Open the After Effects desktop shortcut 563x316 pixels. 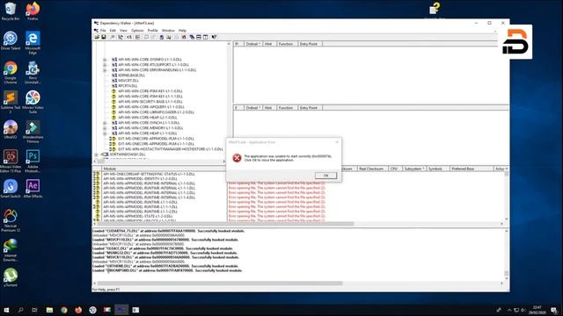[33, 189]
